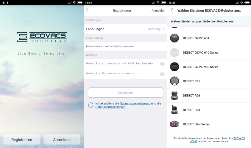Tap the ECOVACS Robotics logo
The image size is (251, 148).
tap(42, 37)
